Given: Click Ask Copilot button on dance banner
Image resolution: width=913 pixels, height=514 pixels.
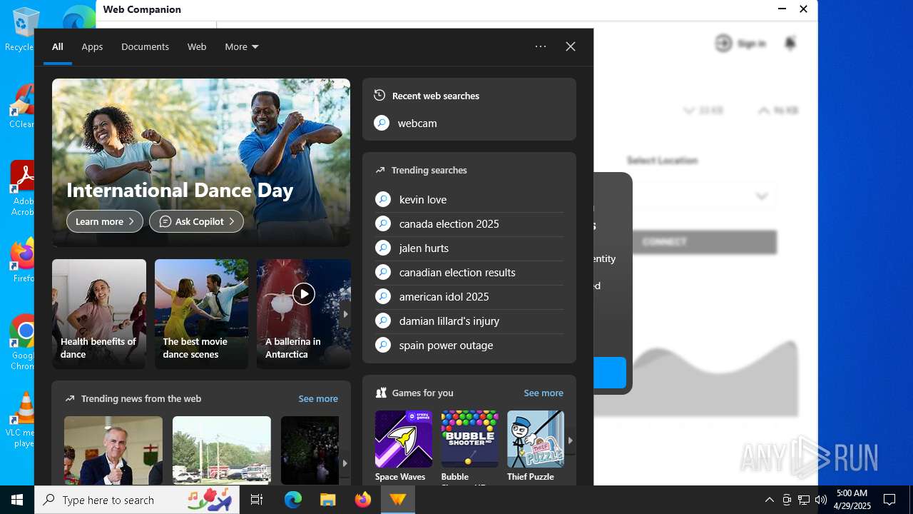Looking at the screenshot, I should point(196,221).
